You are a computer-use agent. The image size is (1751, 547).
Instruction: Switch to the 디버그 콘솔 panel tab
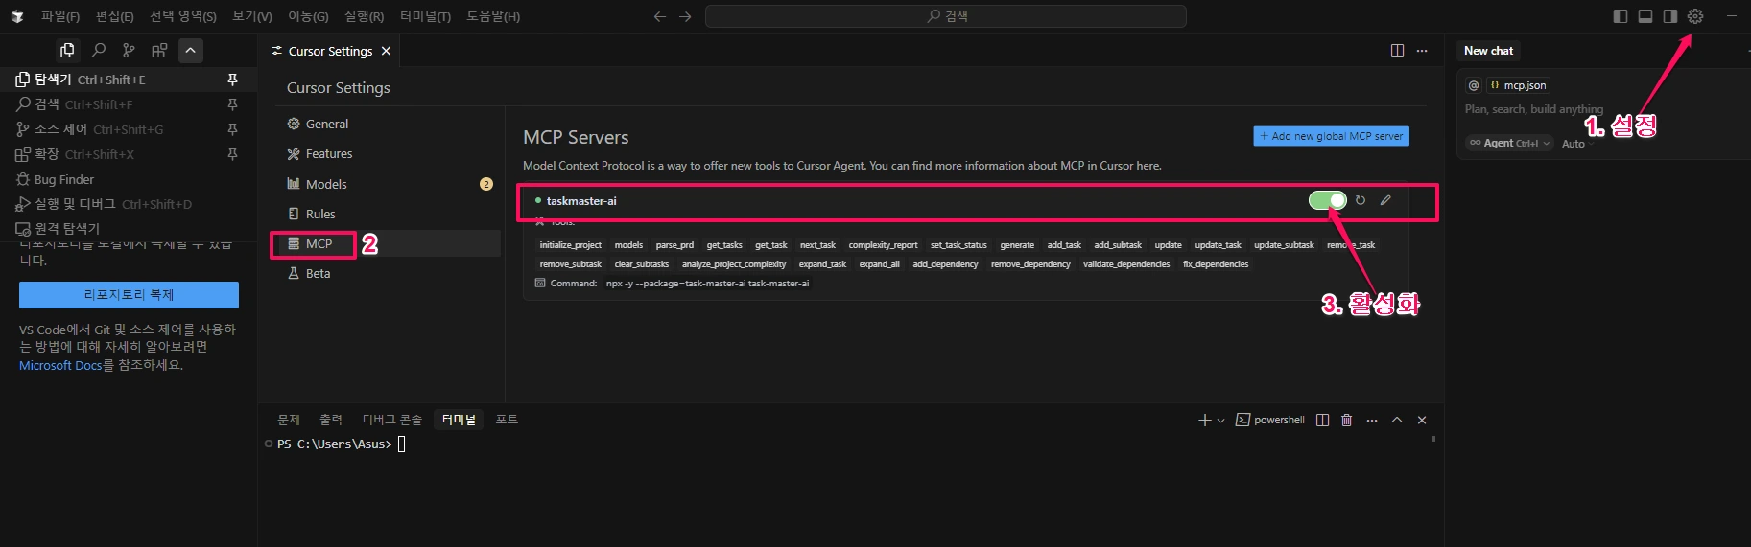391,420
